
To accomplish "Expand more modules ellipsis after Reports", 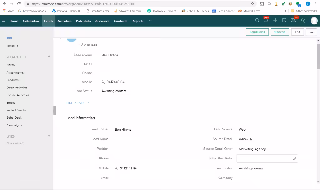I will tap(151, 21).
